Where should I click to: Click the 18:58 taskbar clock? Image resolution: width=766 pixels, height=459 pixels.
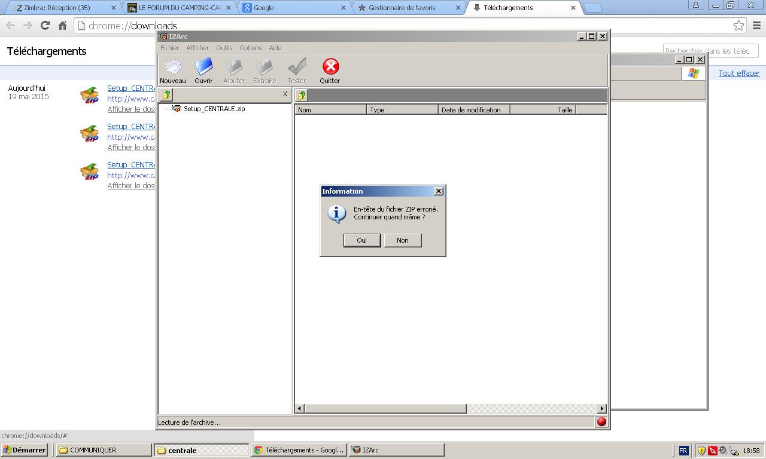point(751,451)
